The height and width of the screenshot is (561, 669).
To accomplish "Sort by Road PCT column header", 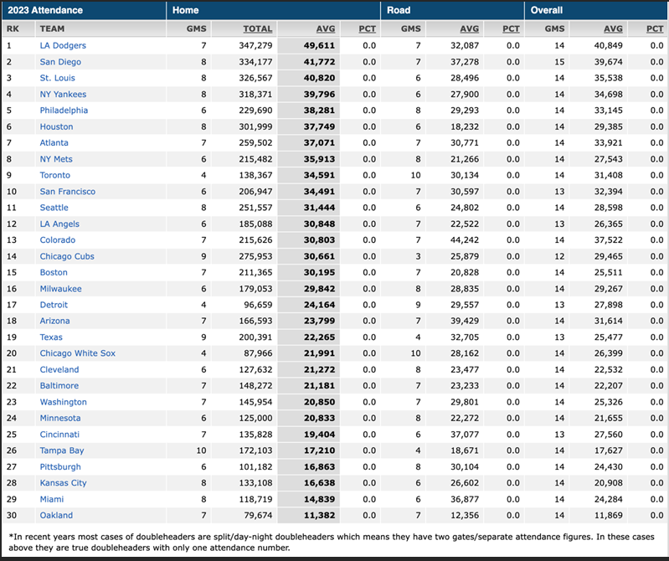I will pos(511,29).
